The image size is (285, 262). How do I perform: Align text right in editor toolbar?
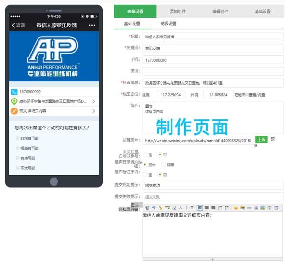click(213, 208)
